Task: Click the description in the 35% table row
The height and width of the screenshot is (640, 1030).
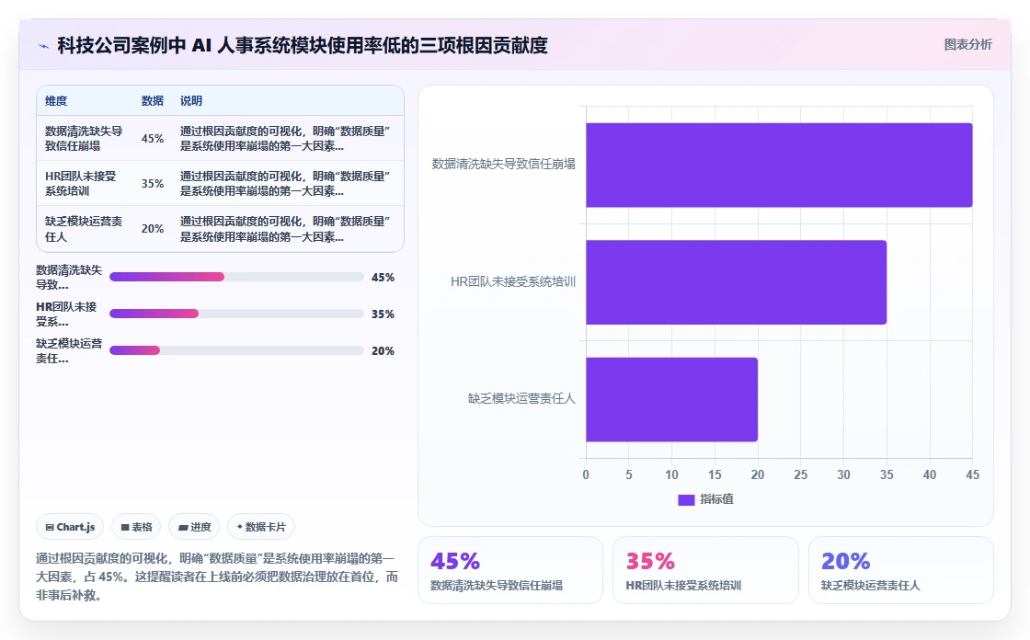Action: click(x=286, y=184)
